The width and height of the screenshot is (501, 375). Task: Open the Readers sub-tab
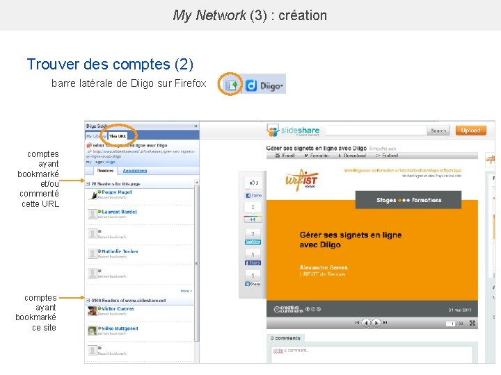(105, 171)
